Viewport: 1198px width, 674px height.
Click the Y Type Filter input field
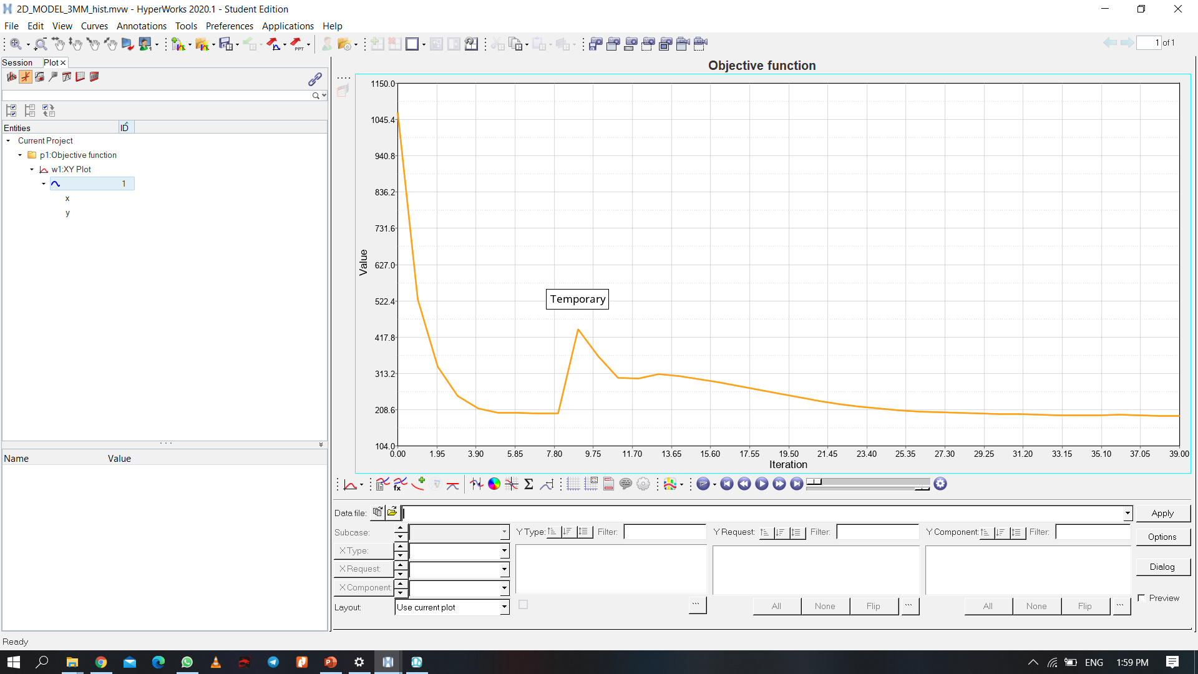(665, 532)
